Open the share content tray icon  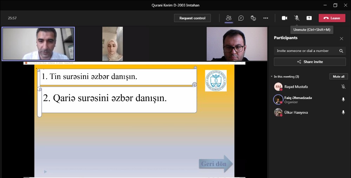coord(309,18)
